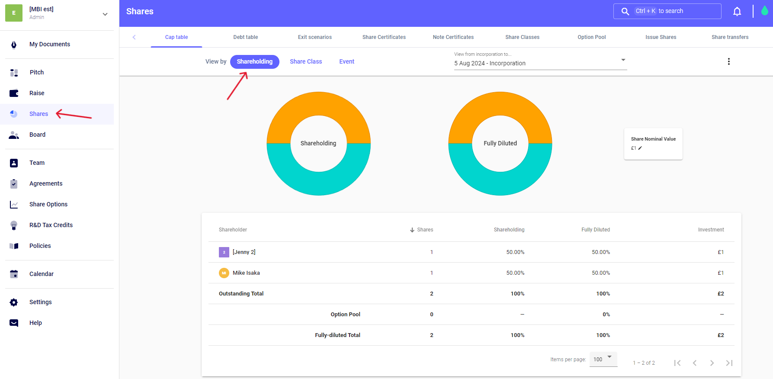Open Share Options in the sidebar

tap(48, 204)
